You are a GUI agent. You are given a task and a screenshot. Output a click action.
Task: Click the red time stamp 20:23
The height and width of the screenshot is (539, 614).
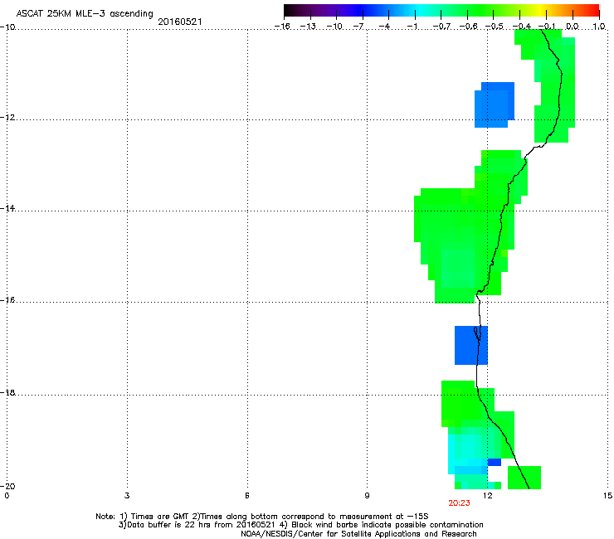tap(459, 503)
